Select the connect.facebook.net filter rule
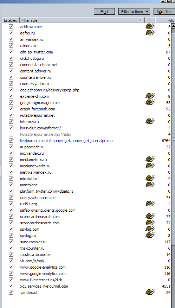 click(39, 65)
